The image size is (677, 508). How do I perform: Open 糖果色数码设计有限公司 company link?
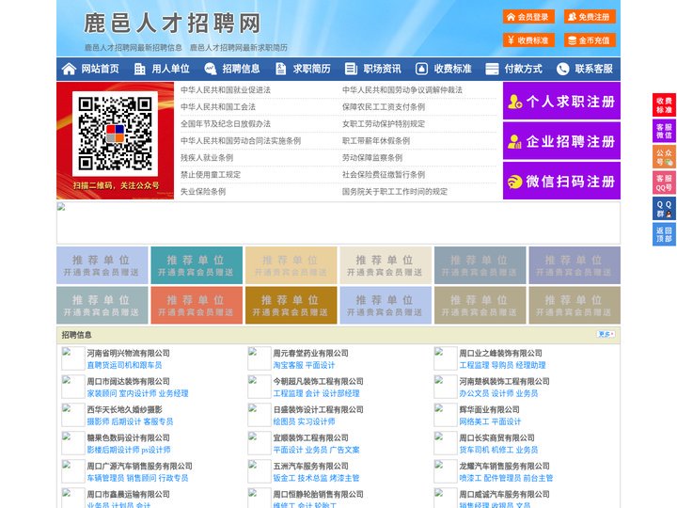pyautogui.click(x=128, y=437)
